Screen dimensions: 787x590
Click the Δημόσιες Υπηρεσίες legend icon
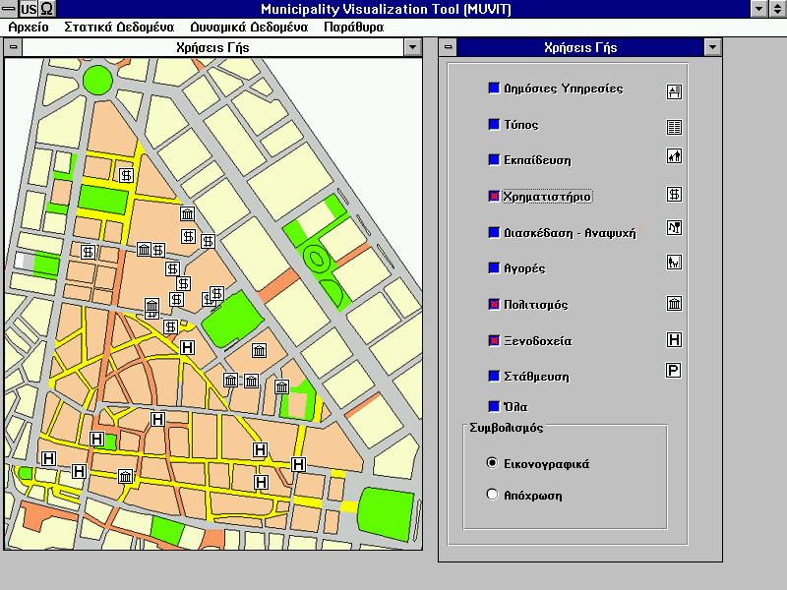(674, 91)
